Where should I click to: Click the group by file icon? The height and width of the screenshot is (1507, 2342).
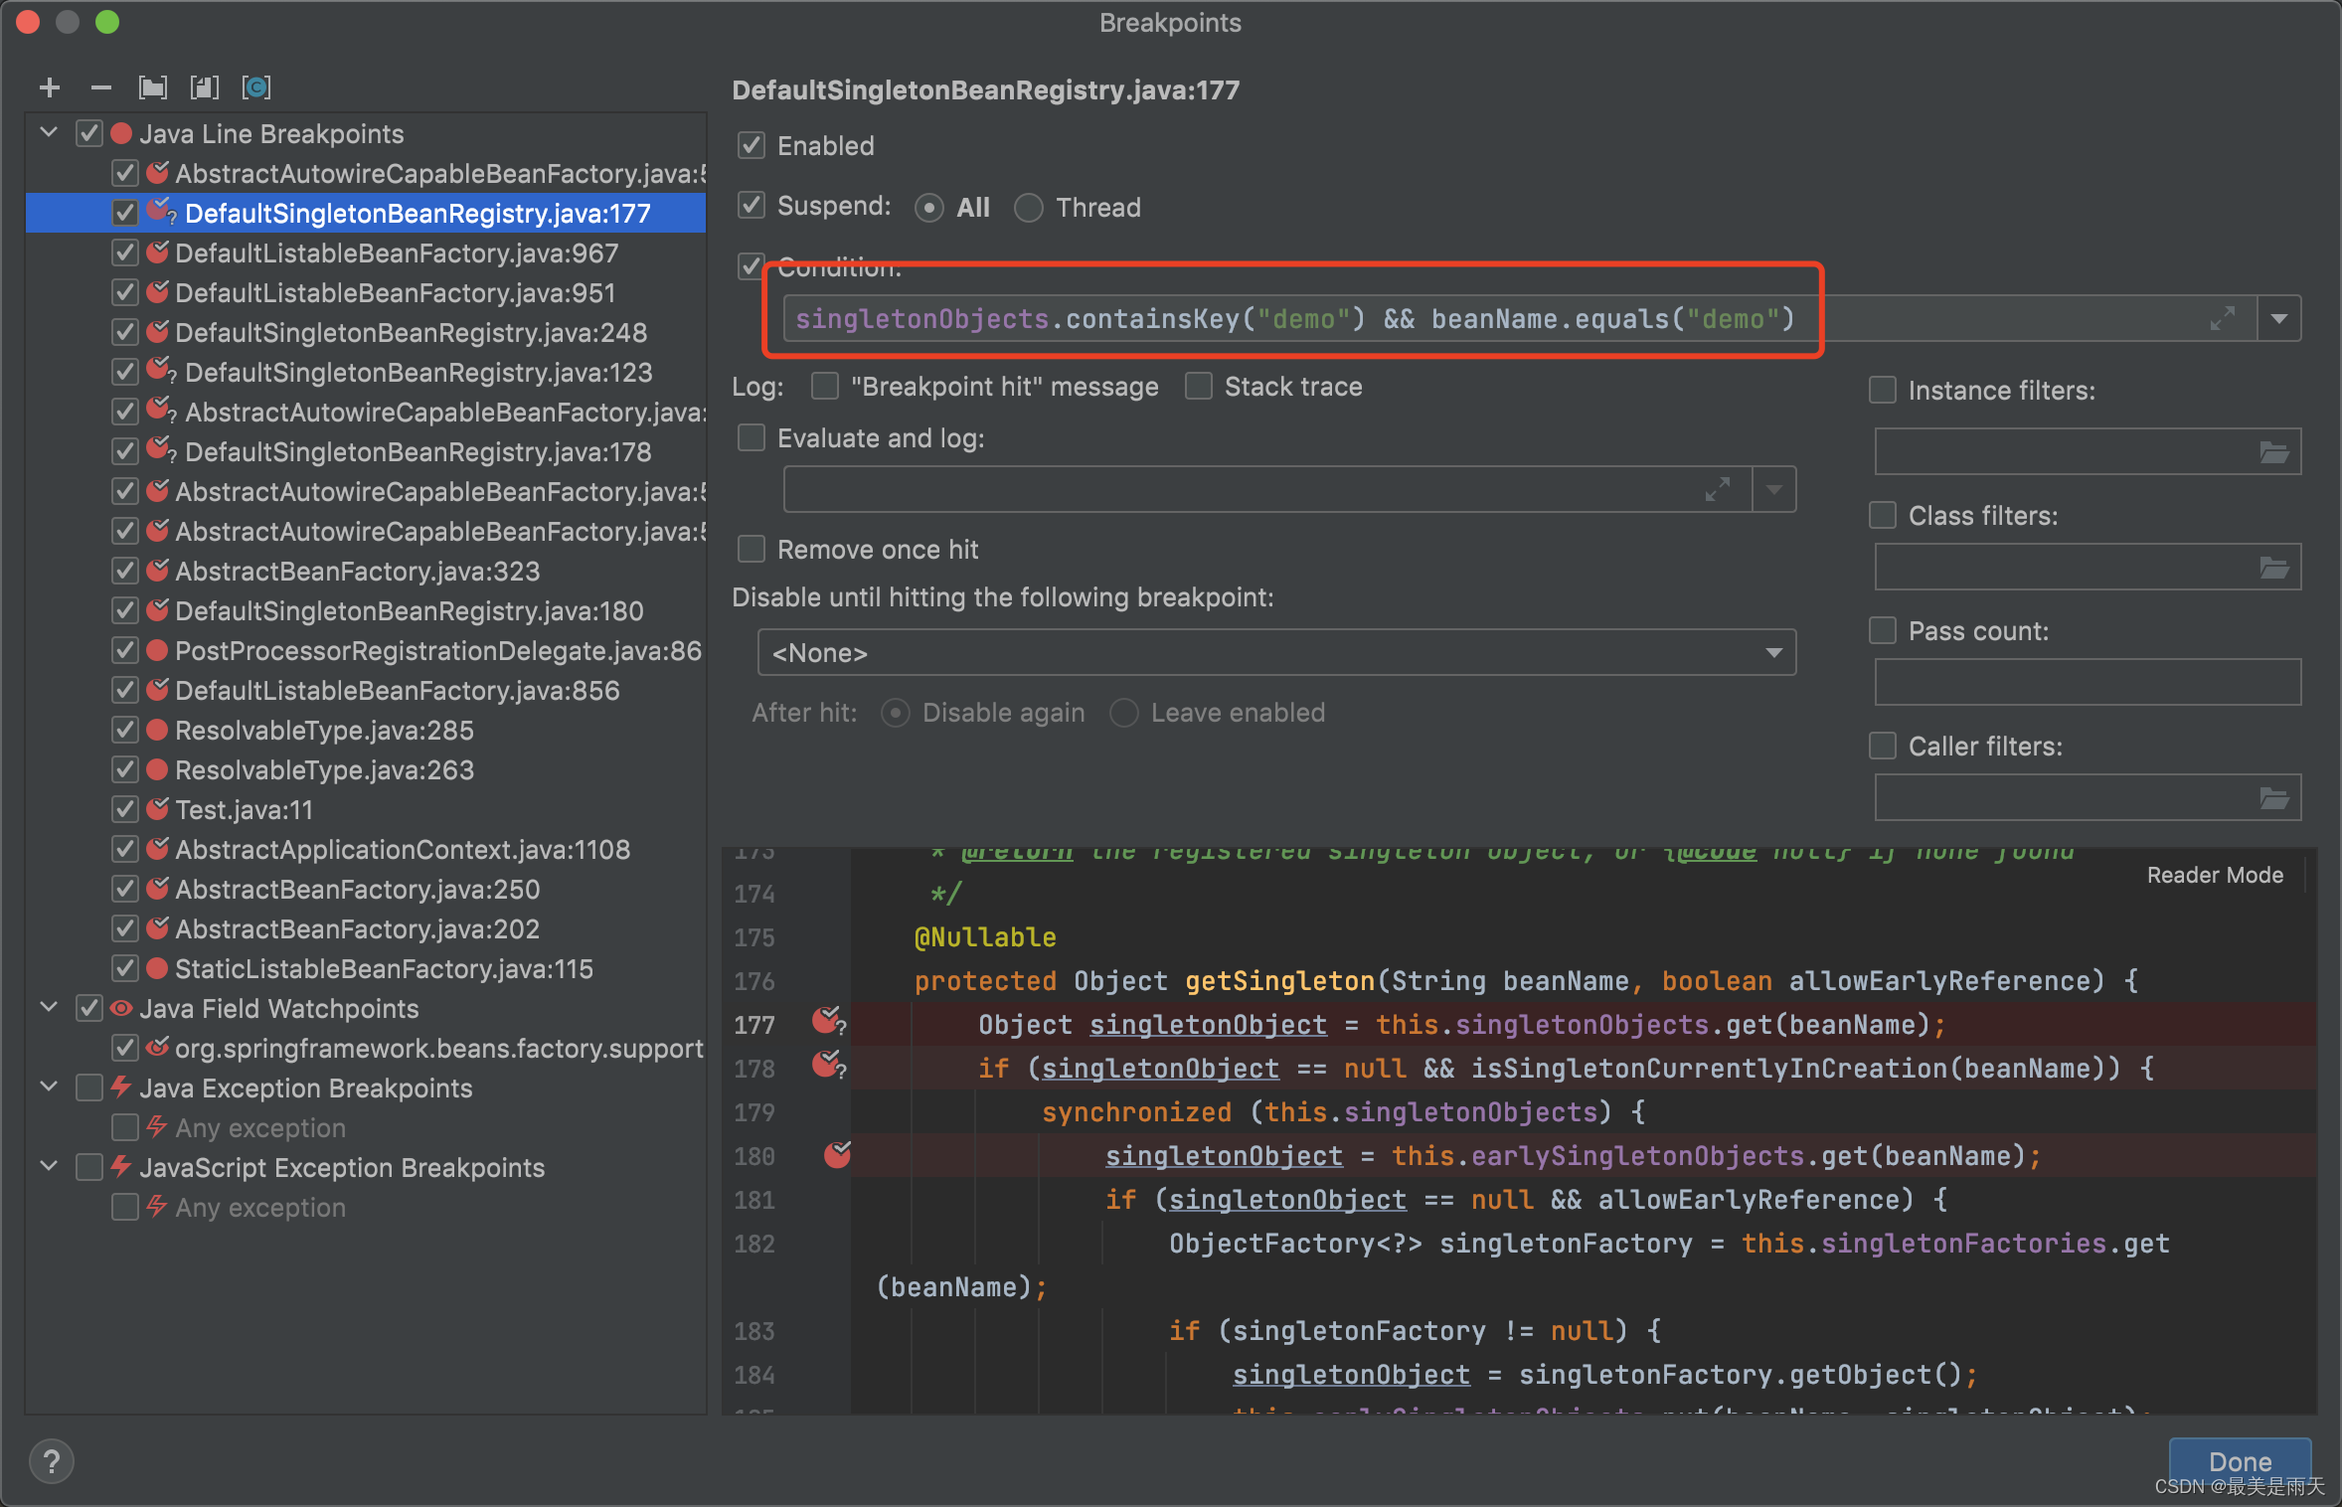[x=204, y=87]
